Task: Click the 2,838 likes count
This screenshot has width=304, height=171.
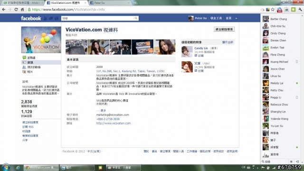Action: click(x=27, y=102)
